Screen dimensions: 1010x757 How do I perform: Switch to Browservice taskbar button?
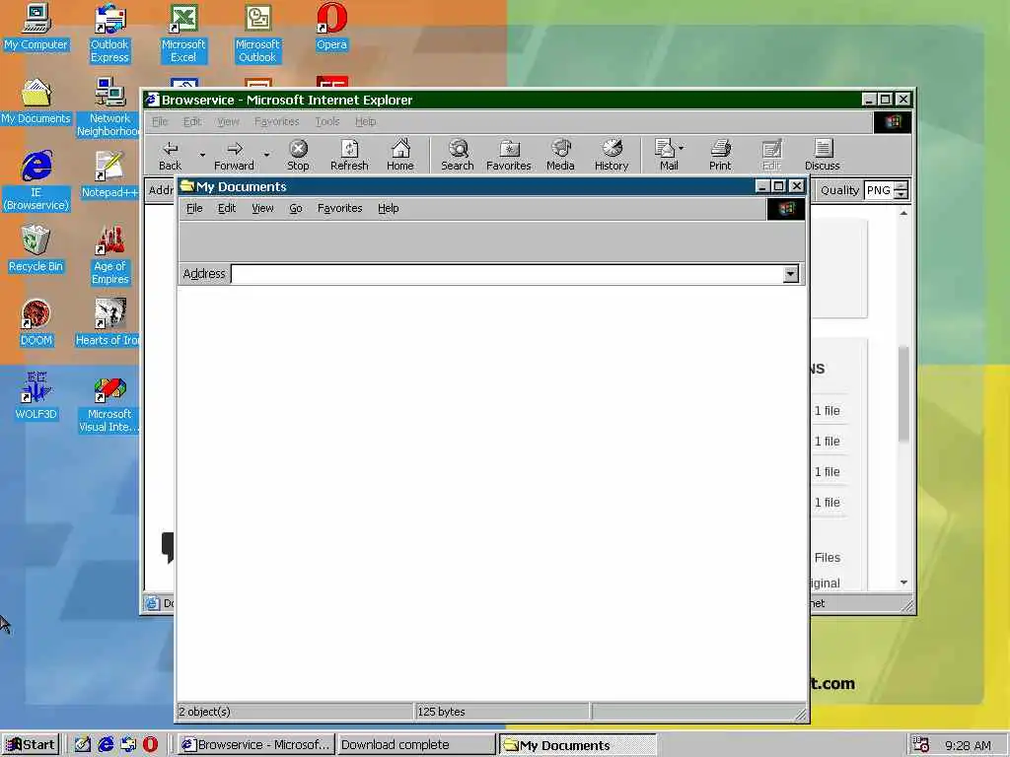tap(256, 745)
